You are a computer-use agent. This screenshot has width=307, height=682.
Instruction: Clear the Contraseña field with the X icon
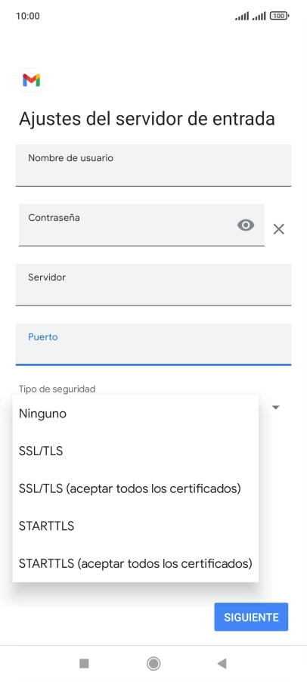279,229
